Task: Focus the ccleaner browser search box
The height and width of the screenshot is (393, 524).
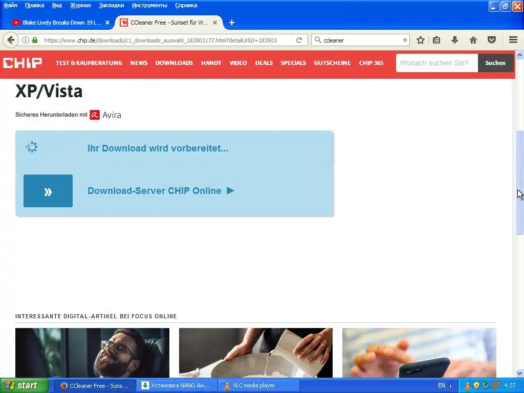Action: coord(361,40)
